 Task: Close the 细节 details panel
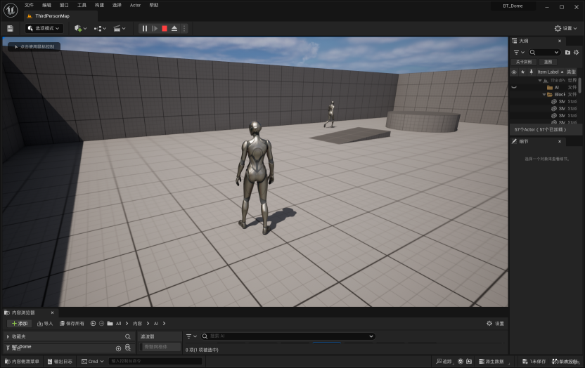click(559, 142)
